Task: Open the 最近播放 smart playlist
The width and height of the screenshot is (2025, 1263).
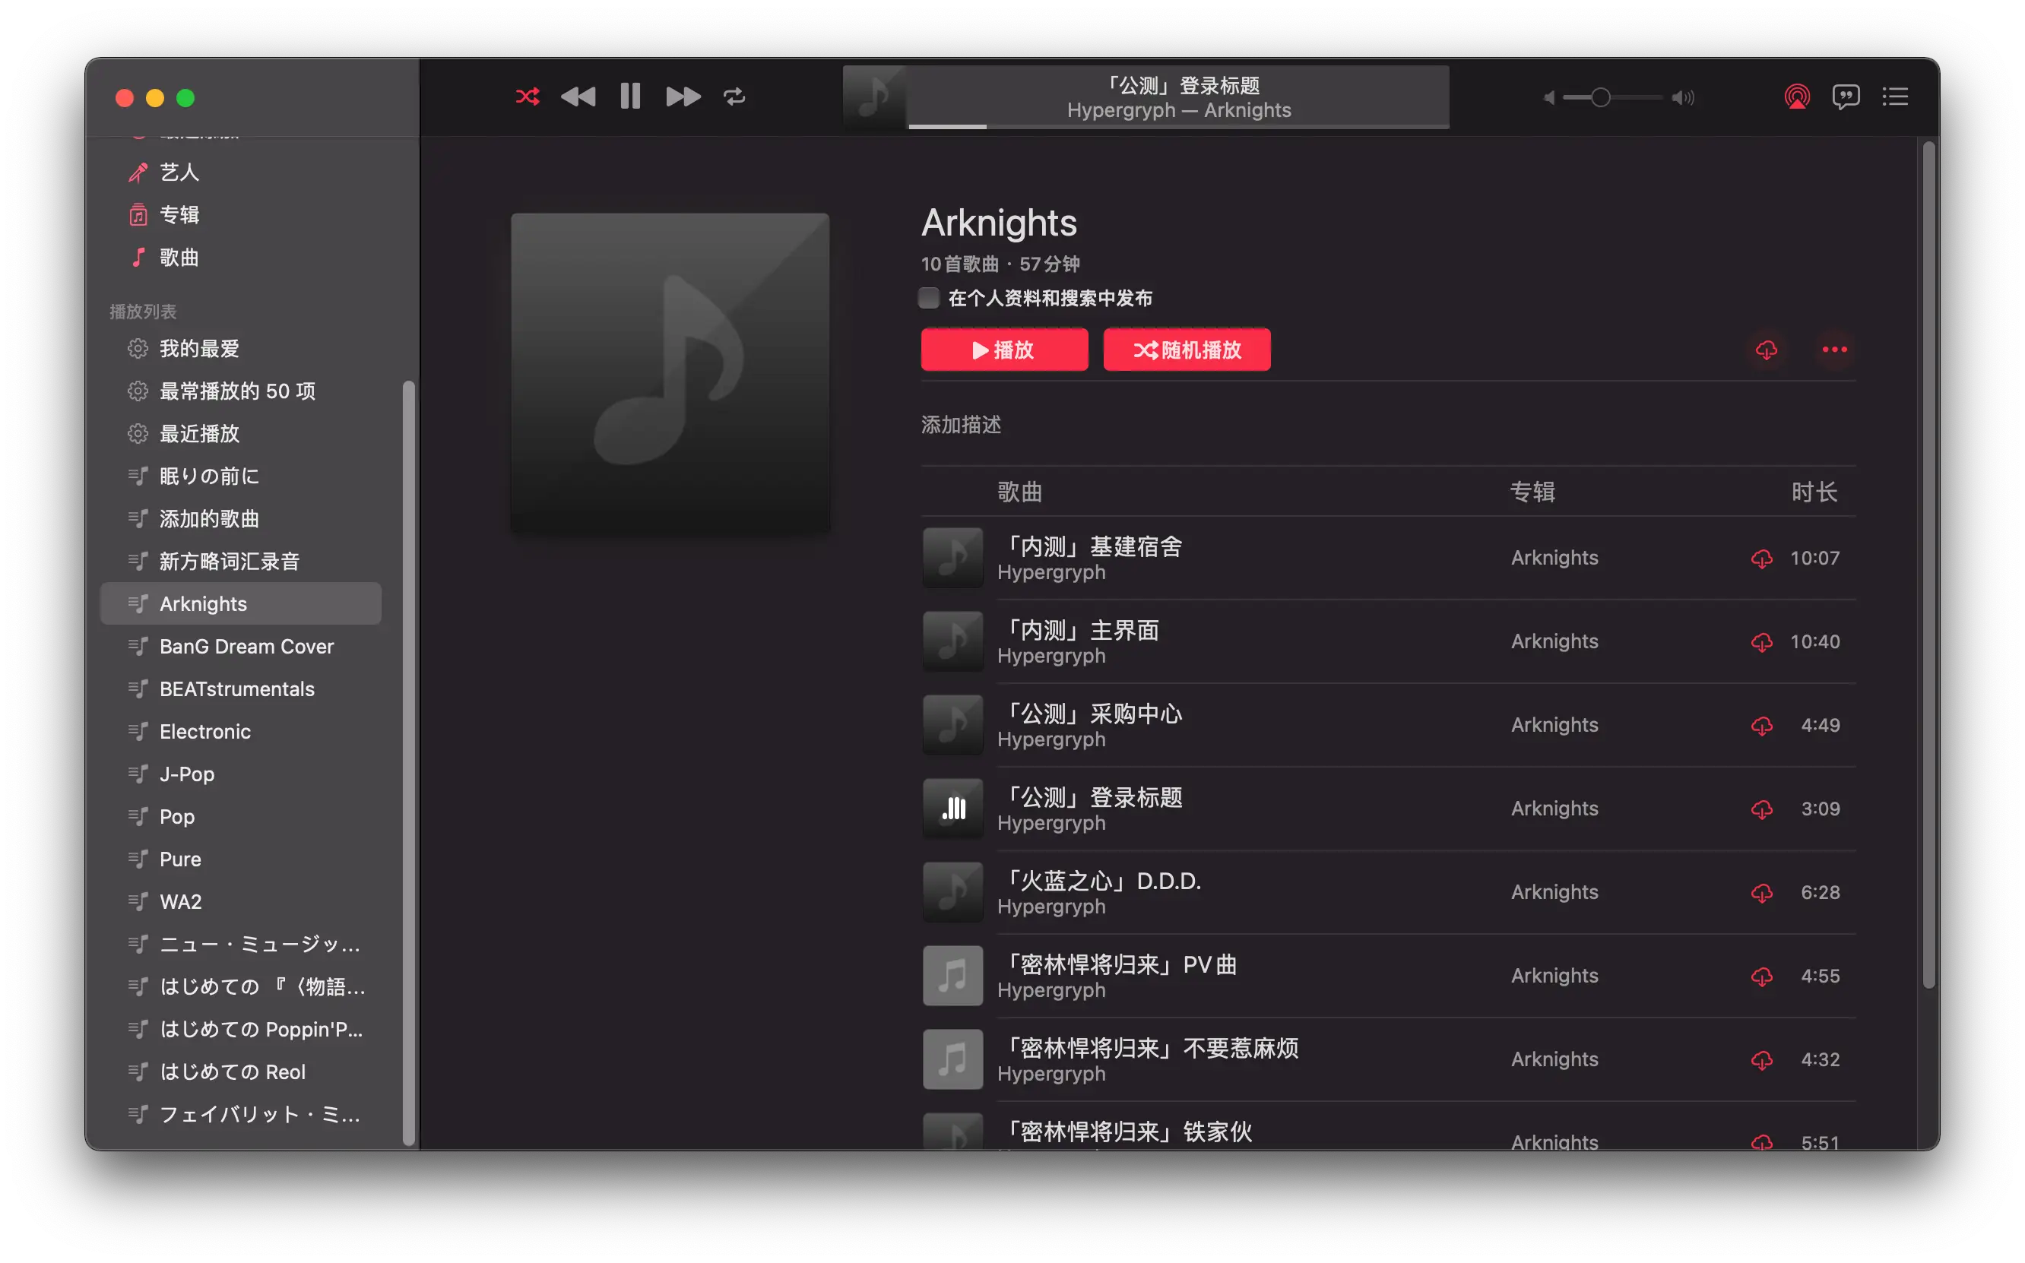Action: click(x=241, y=433)
